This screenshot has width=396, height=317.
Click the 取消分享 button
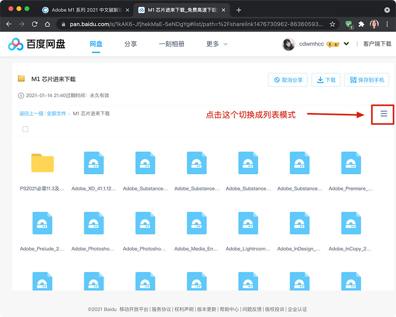pyautogui.click(x=288, y=80)
